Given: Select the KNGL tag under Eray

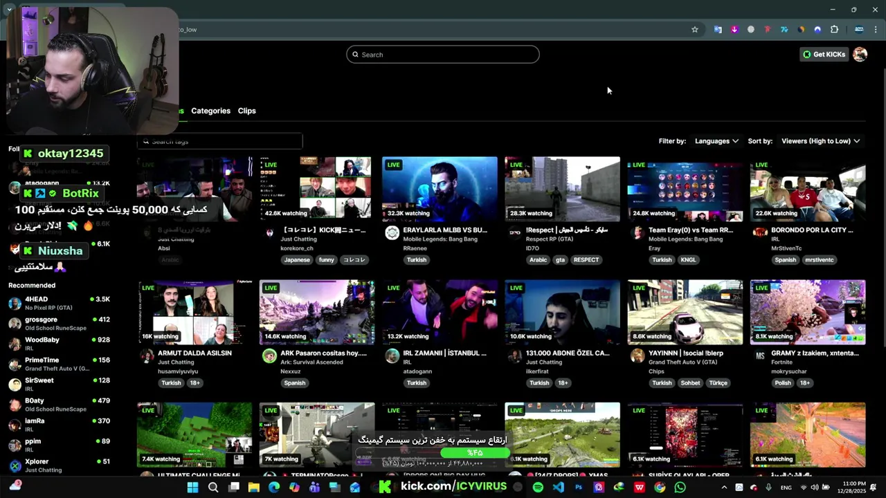Looking at the screenshot, I should (x=688, y=260).
